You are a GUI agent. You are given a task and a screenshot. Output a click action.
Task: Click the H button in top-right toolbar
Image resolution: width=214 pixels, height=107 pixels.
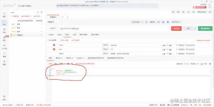point(173,12)
